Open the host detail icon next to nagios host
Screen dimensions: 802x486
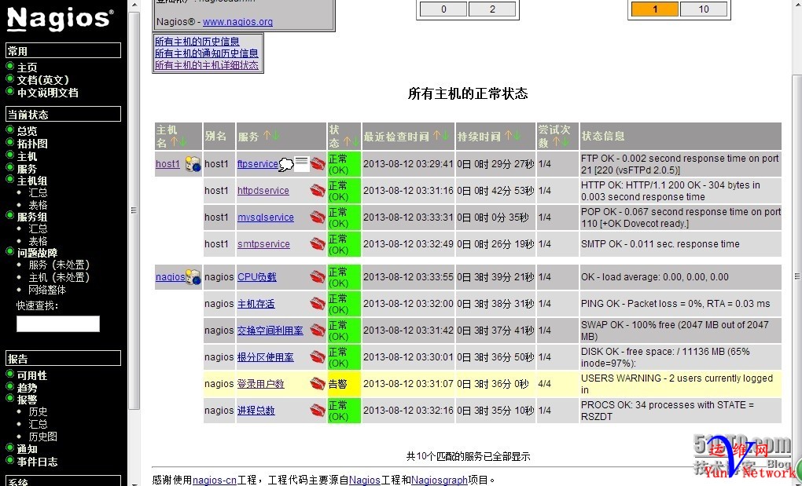(x=193, y=276)
